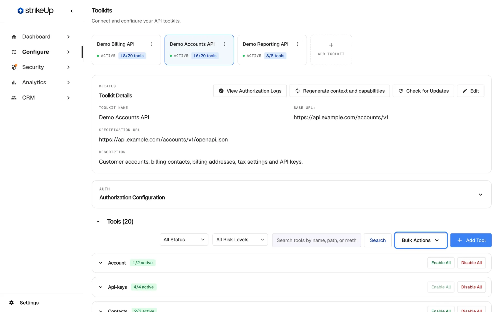This screenshot has width=500, height=312.
Task: Click the 16/20 tools badge
Action: [x=205, y=56]
